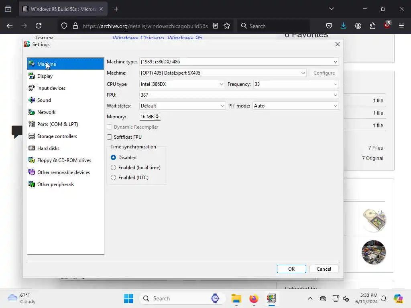Click the browser URL address field
Screen dimensions: 411x308
145,26
